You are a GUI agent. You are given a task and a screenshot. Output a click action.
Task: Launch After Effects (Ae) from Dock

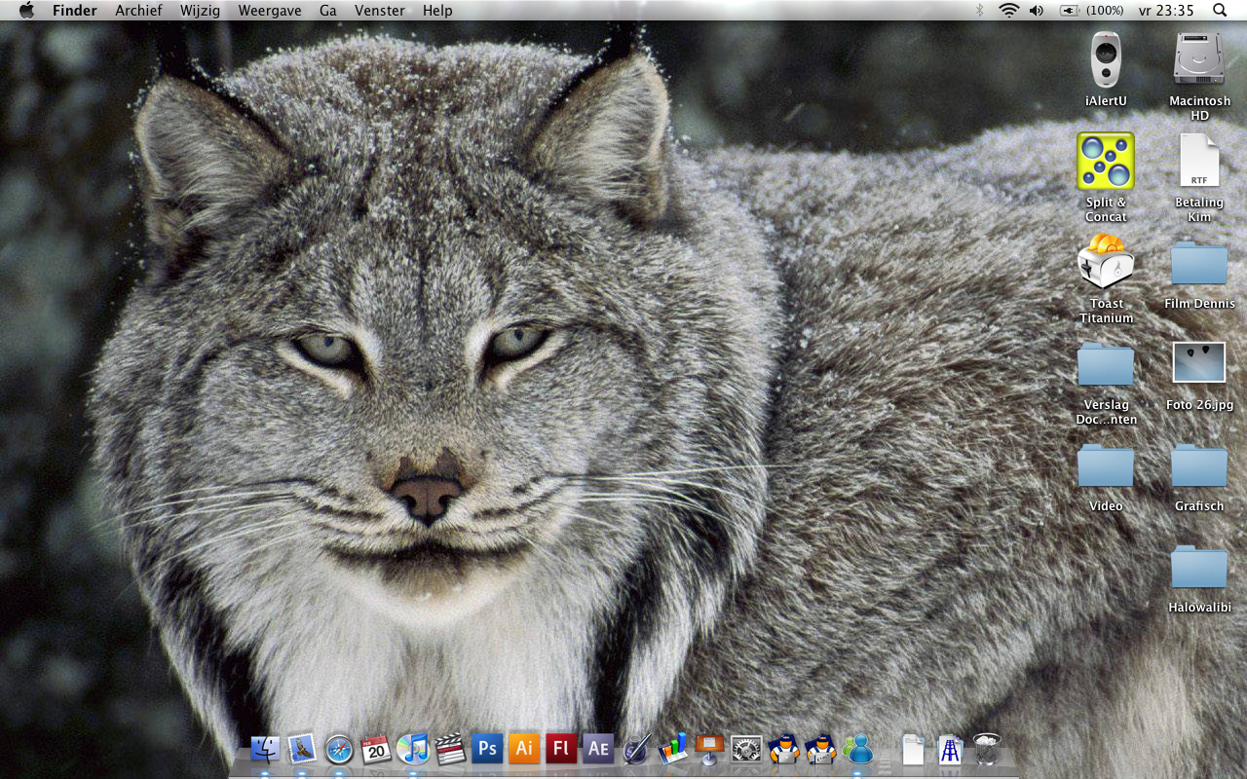[598, 749]
